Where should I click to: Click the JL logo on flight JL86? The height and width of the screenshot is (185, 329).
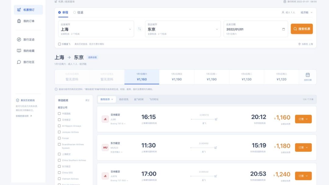(x=105, y=119)
